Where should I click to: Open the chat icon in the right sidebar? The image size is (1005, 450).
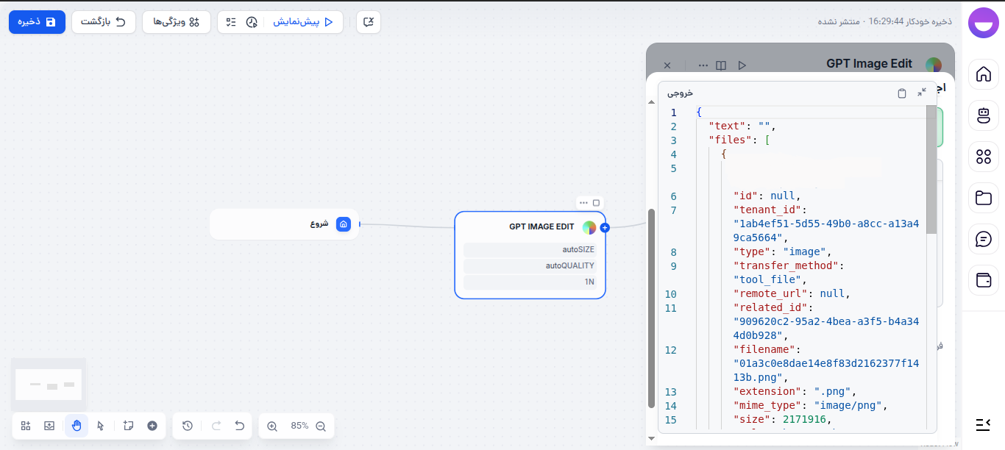(x=984, y=239)
